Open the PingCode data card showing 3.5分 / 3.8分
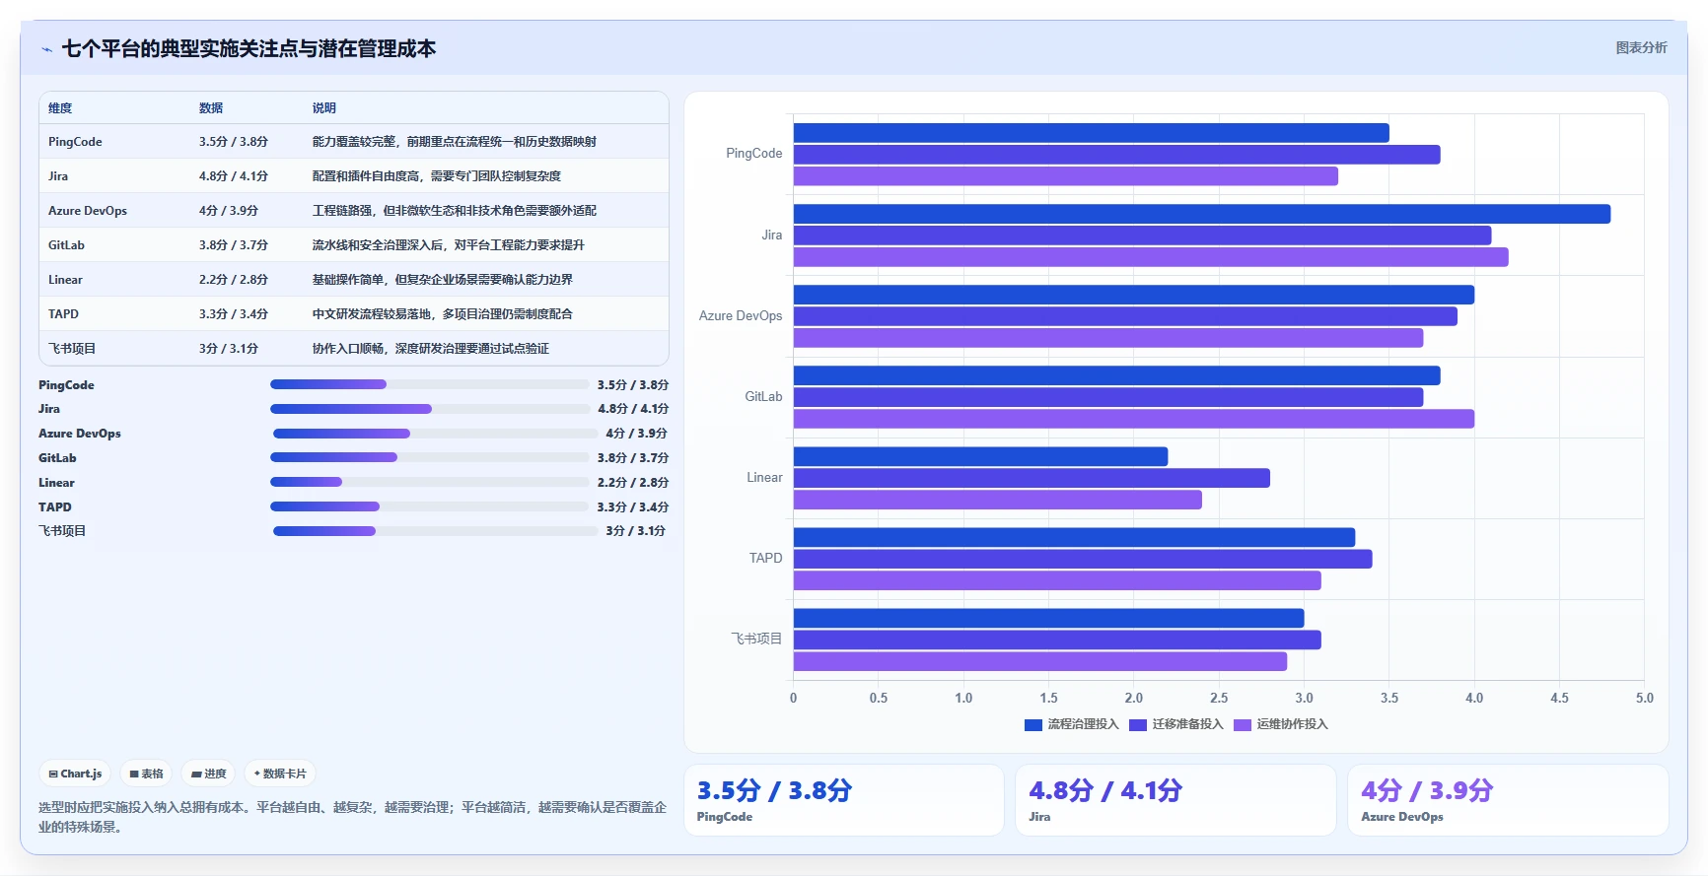The height and width of the screenshot is (876, 1708). (x=844, y=800)
